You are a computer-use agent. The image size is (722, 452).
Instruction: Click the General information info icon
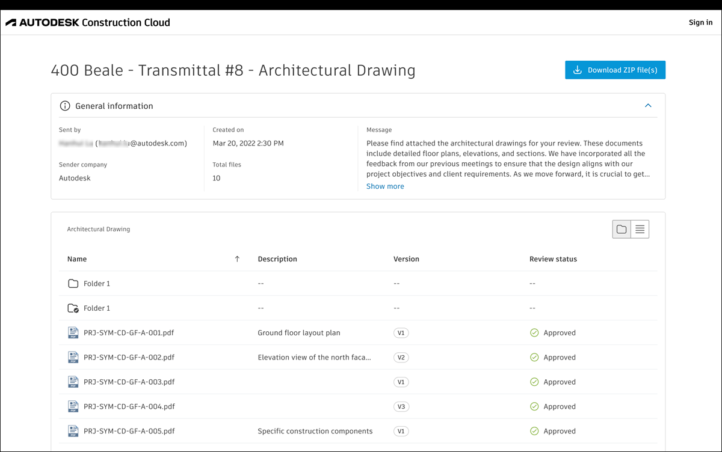pyautogui.click(x=65, y=106)
